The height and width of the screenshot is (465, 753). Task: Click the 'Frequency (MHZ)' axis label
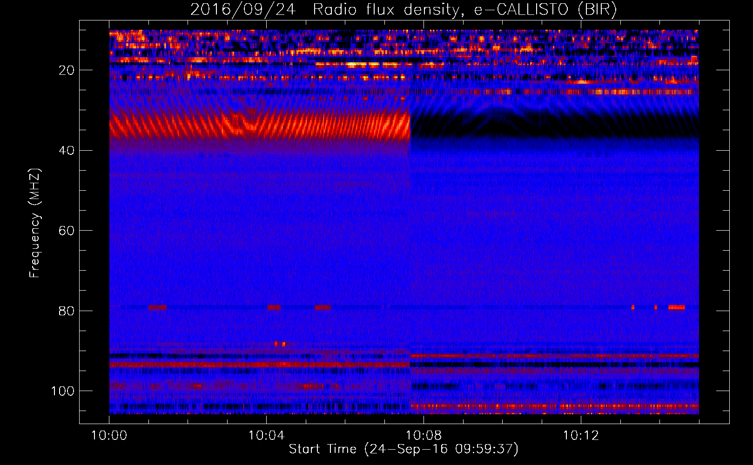tap(35, 223)
